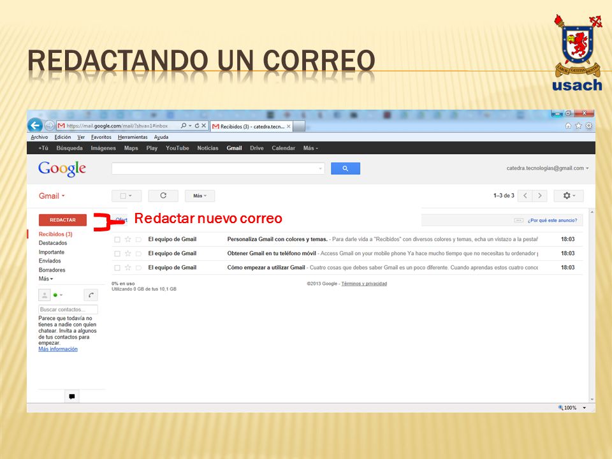Click the REDACTAR compose button

pos(63,220)
